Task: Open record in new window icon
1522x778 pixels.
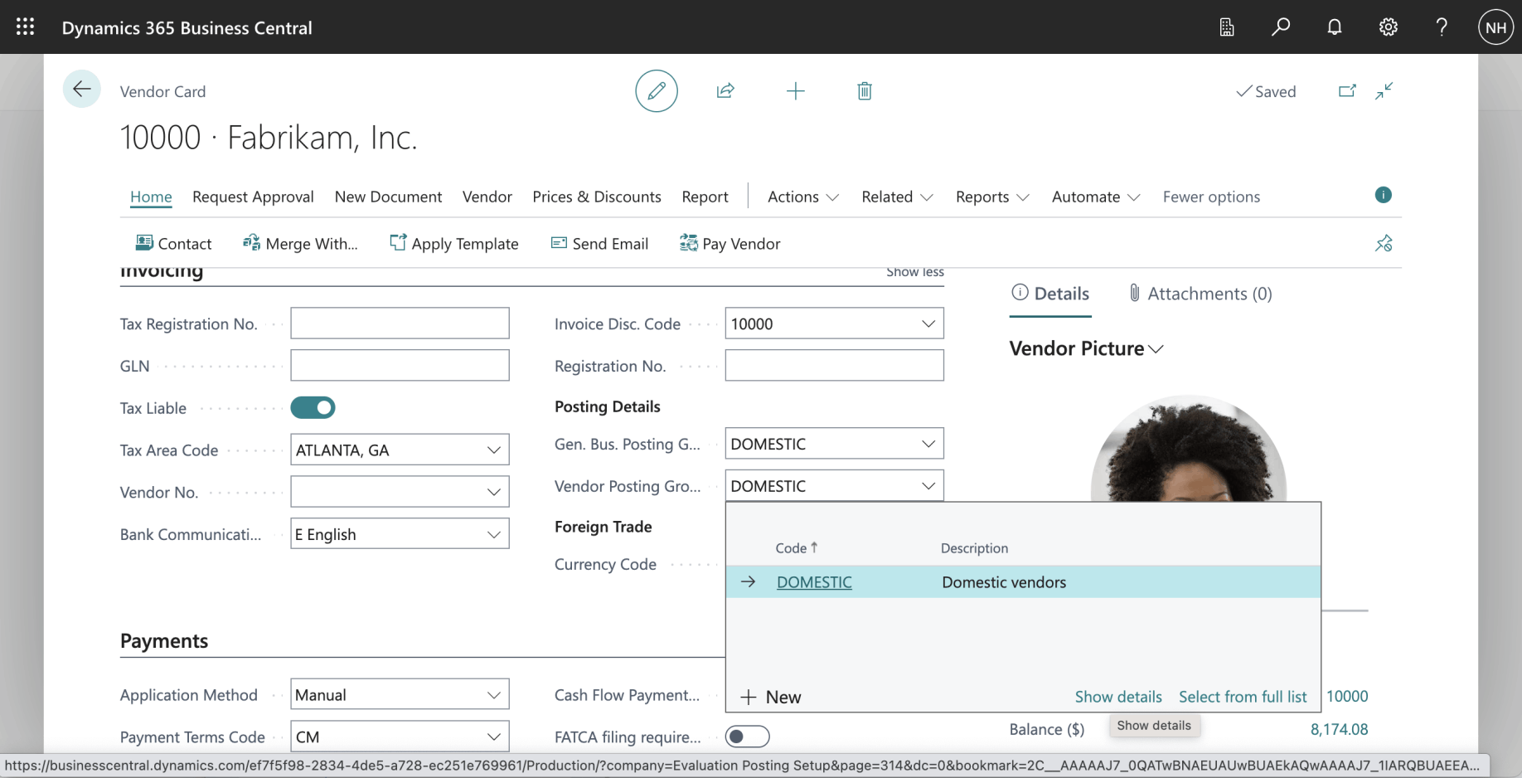Action: [x=1347, y=91]
